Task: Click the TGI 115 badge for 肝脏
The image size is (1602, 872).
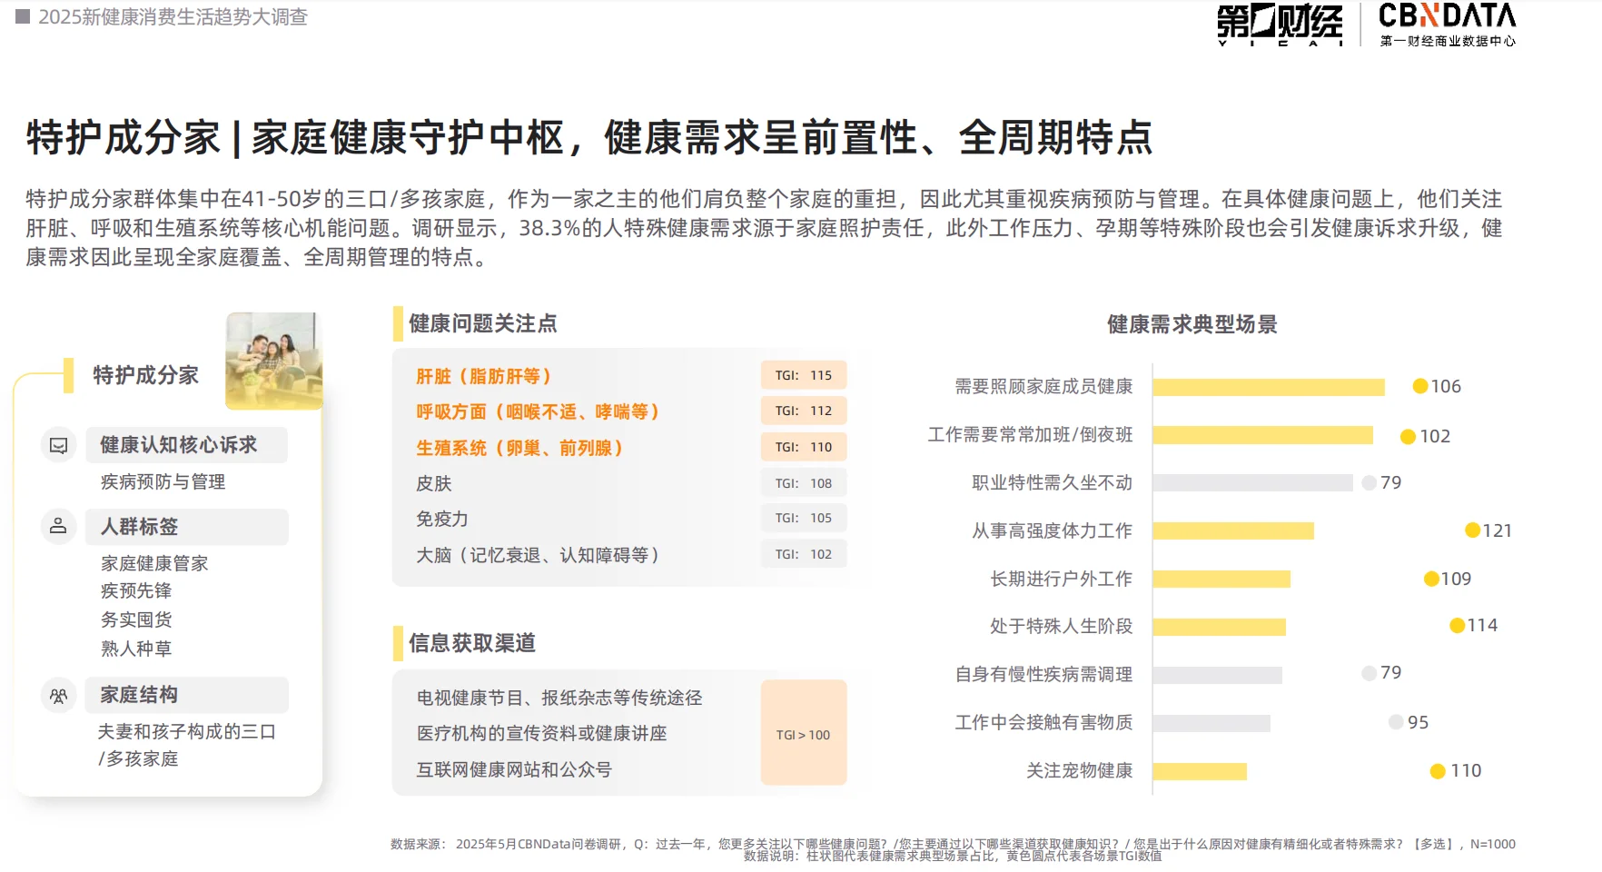Action: coord(803,374)
